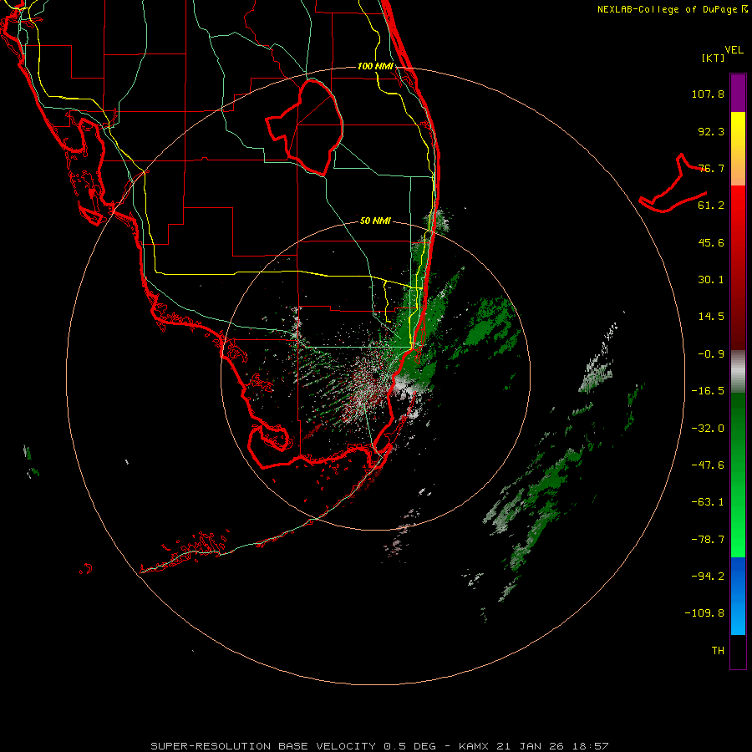Screen dimensions: 752x752
Task: Click the VEL legend heading
Action: (x=734, y=50)
